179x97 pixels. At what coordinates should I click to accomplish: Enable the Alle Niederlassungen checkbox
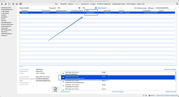tap(133, 8)
